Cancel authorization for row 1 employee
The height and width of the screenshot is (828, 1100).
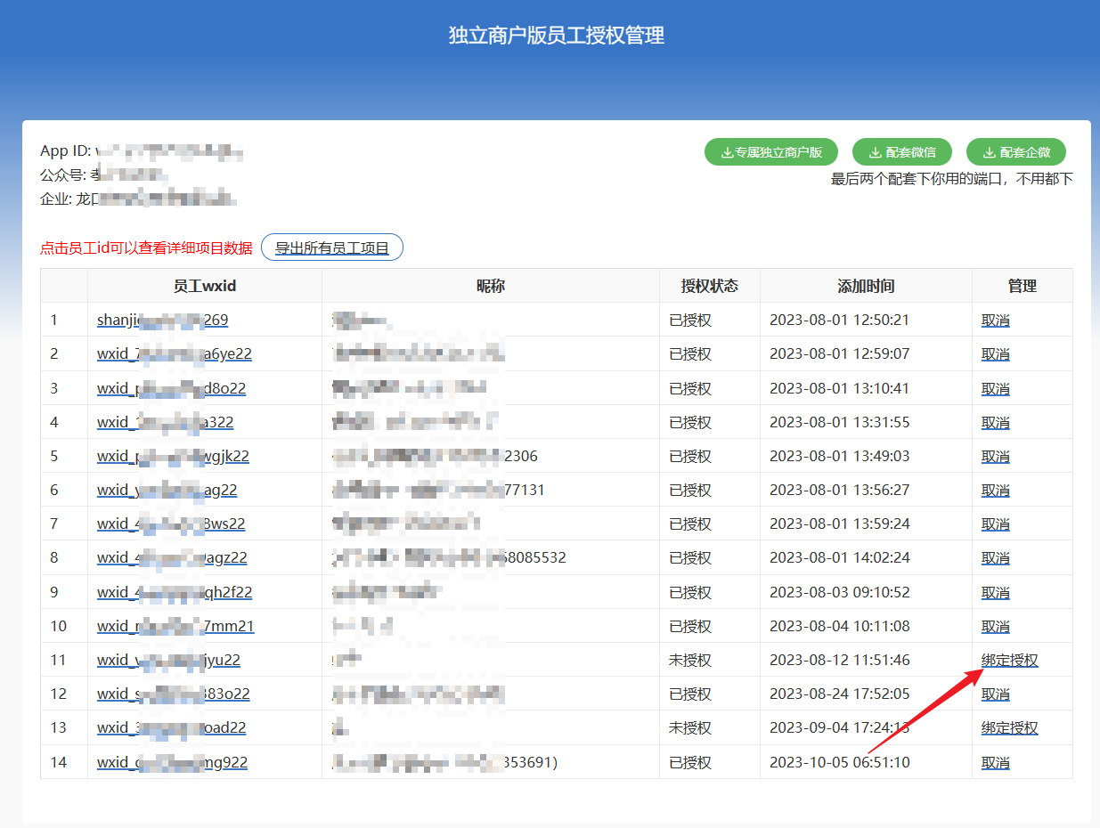pyautogui.click(x=995, y=321)
